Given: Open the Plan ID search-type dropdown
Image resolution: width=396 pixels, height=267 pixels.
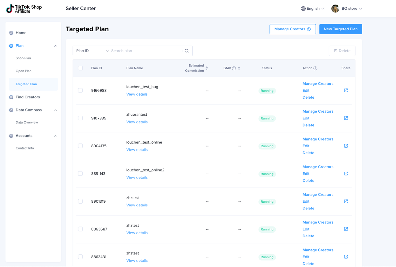Looking at the screenshot, I should [x=92, y=51].
